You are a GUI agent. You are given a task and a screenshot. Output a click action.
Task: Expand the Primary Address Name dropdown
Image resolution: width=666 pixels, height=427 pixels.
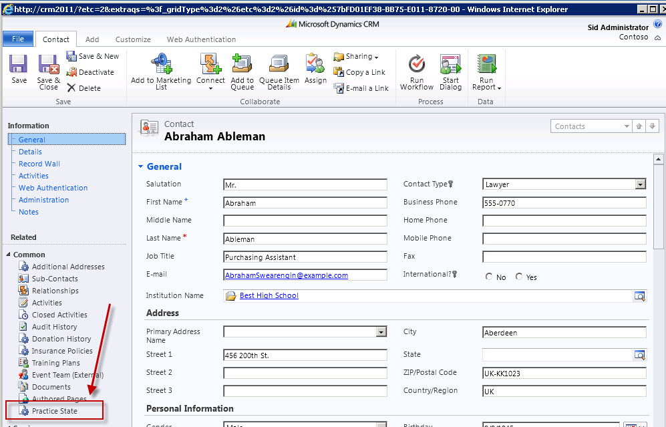click(381, 332)
